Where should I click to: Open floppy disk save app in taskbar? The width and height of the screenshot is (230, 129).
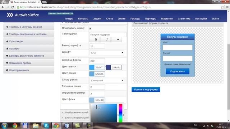[25, 126]
